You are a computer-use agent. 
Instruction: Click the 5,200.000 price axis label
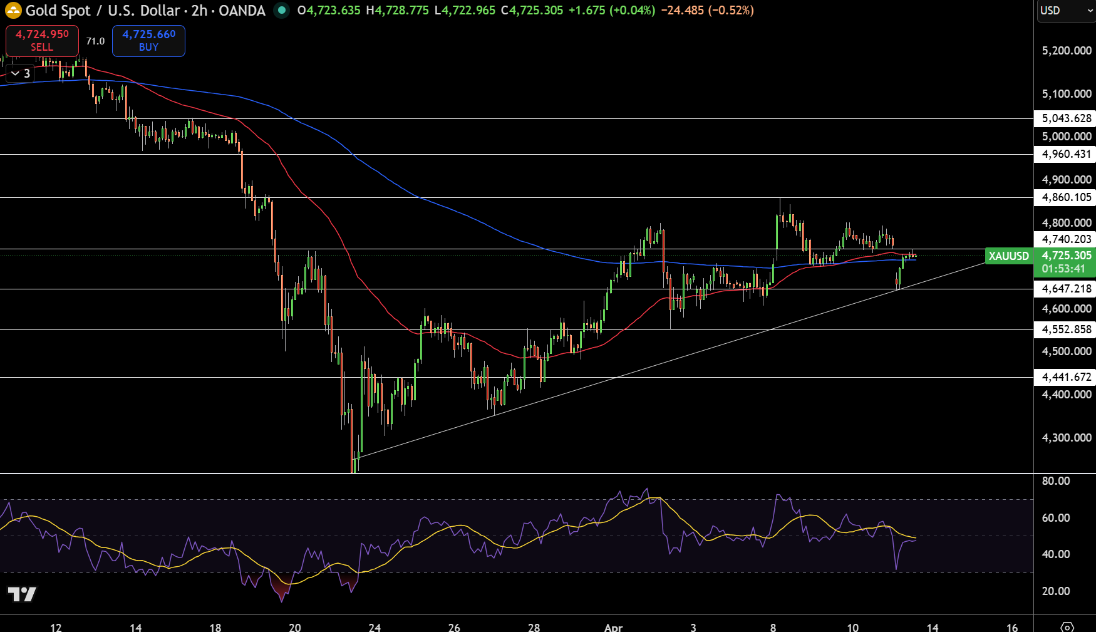1067,51
